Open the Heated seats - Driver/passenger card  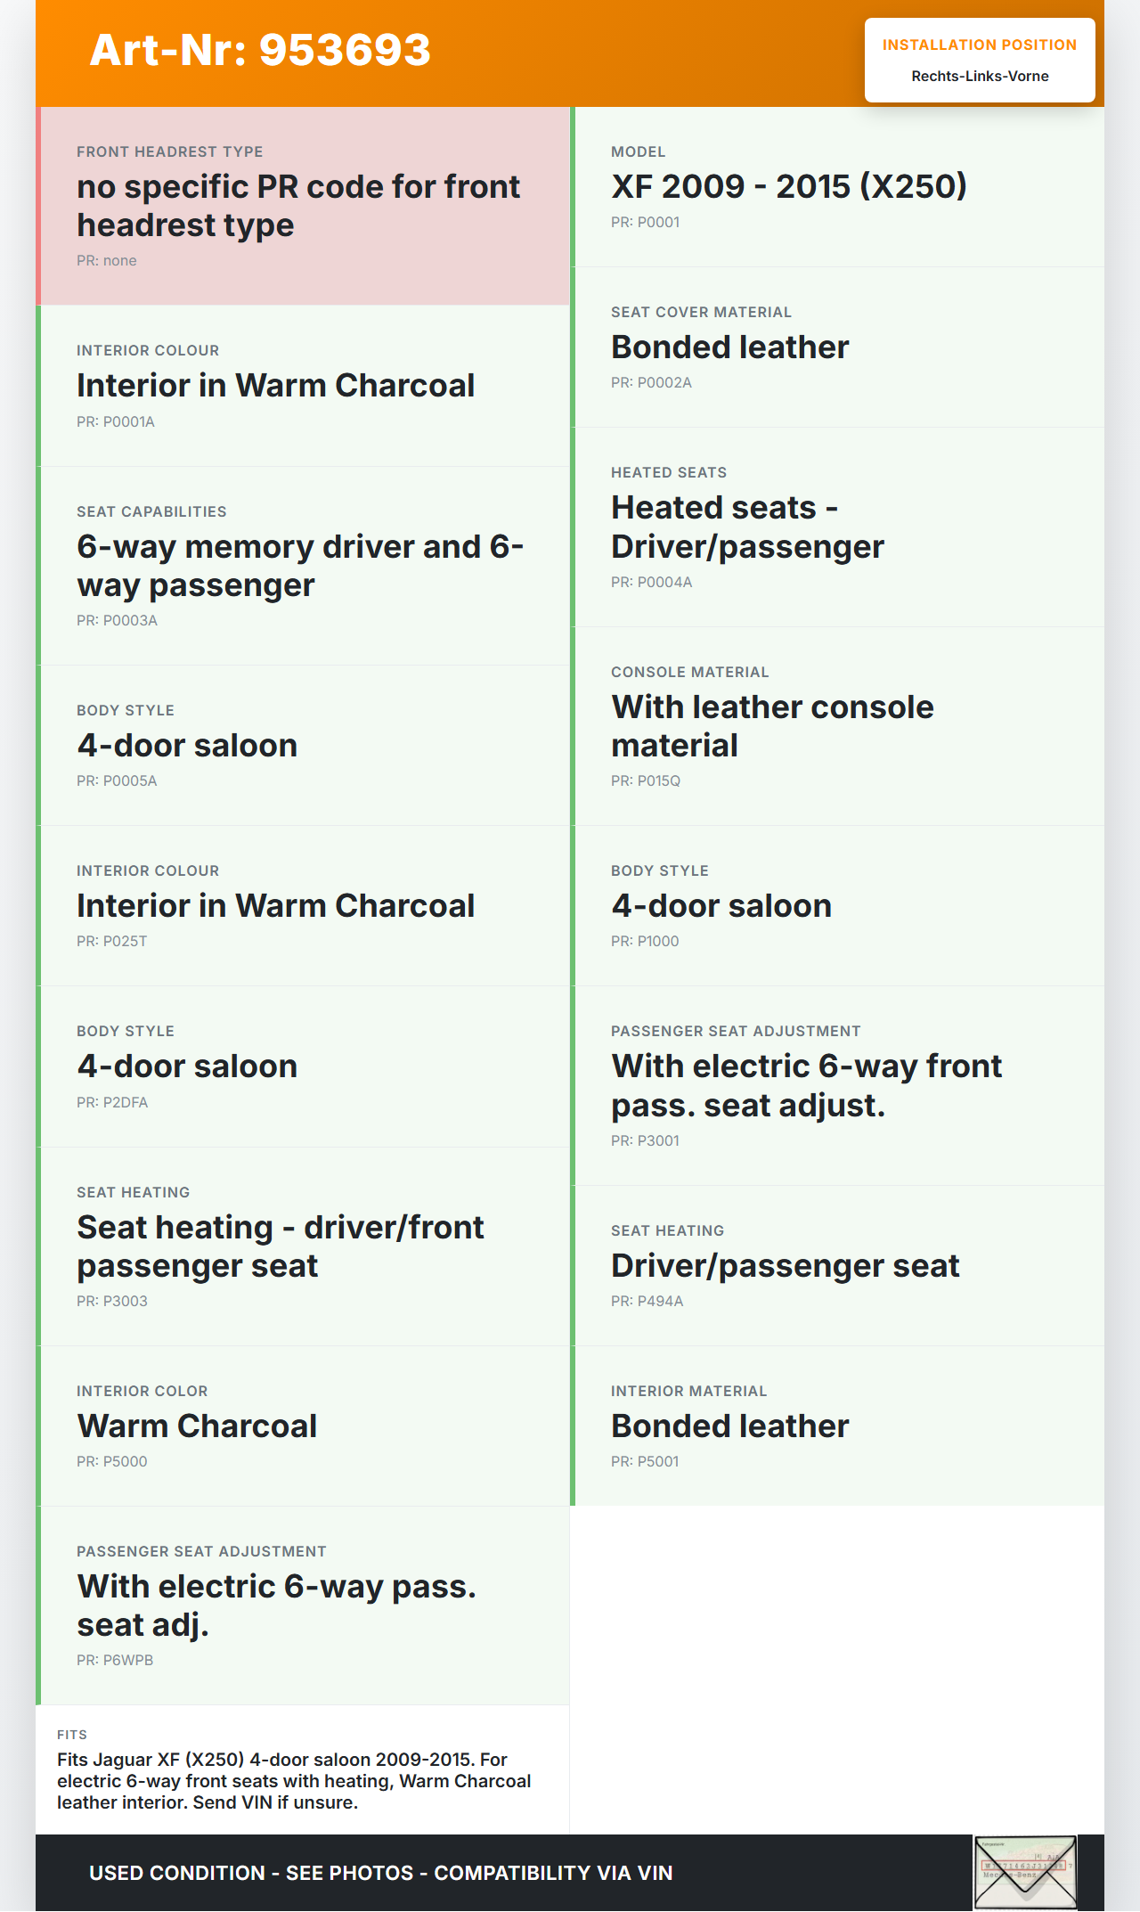837,527
